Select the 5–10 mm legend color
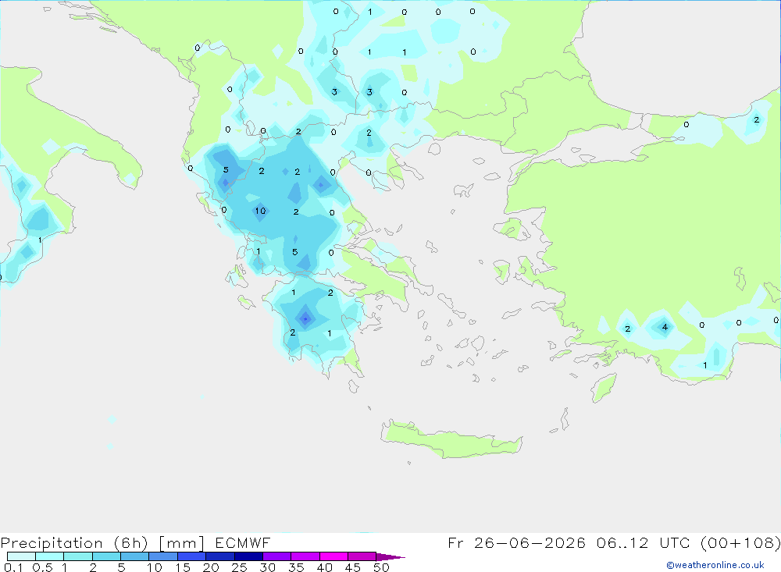Viewport: 781px width, 572px height. click(135, 556)
